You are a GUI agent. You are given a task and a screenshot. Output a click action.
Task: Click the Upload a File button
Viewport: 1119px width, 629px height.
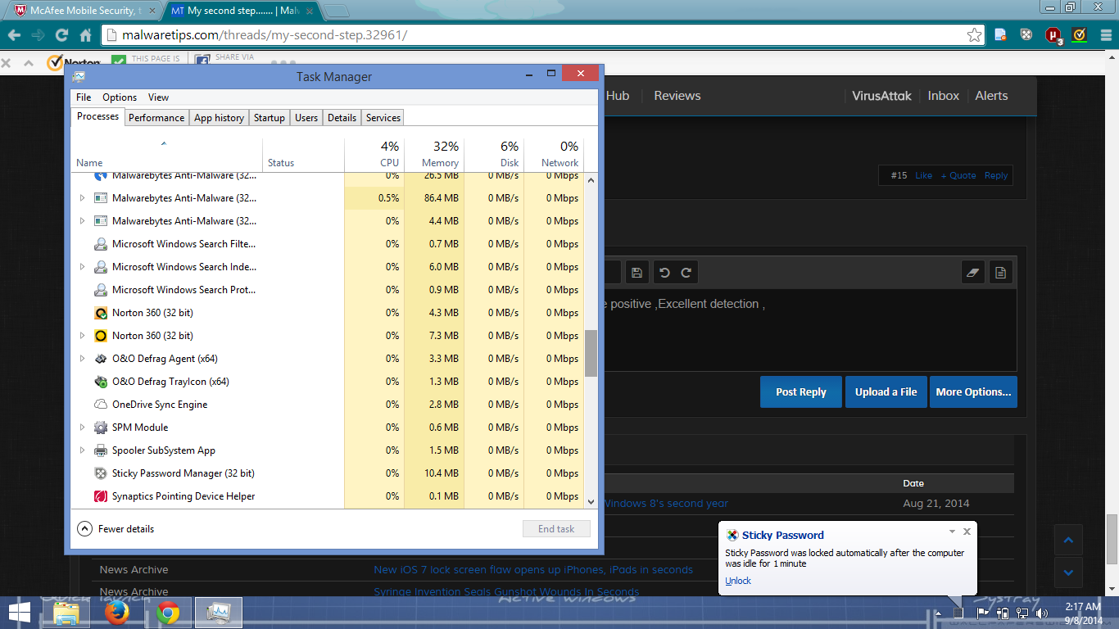[886, 391]
